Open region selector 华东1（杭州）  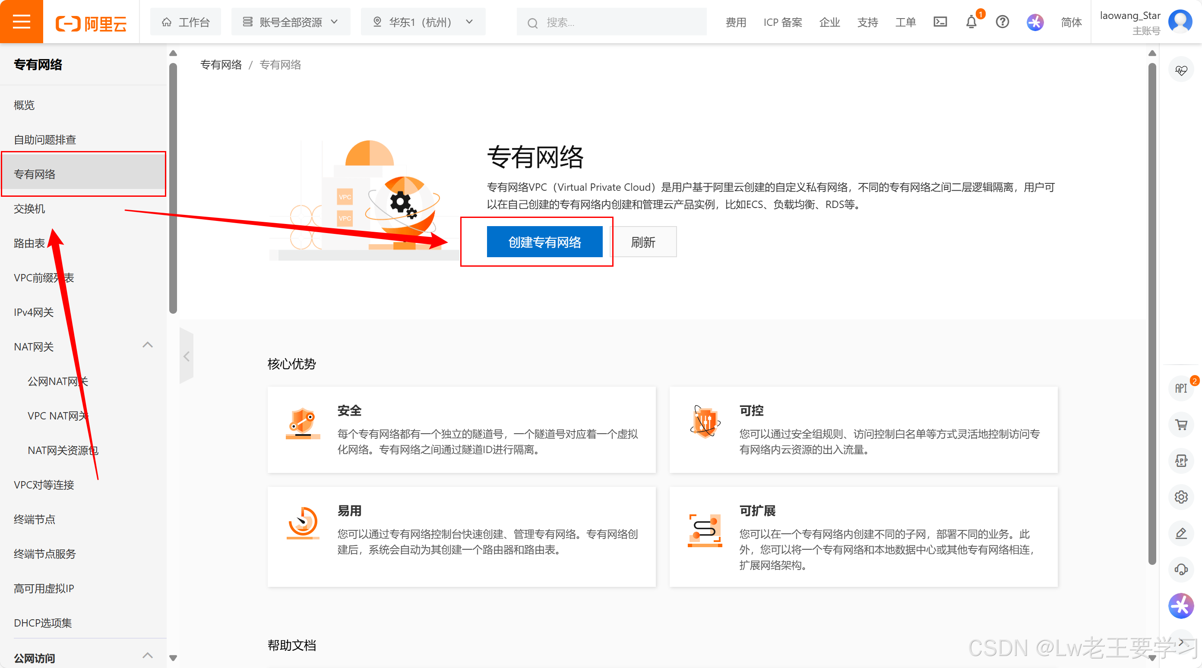tap(423, 22)
